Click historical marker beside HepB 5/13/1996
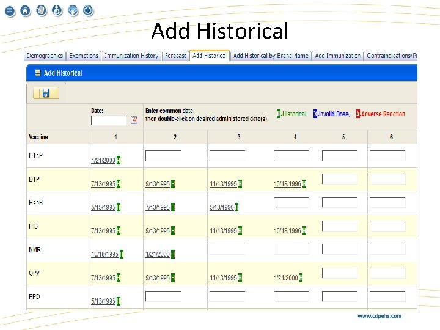Image resolution: width=440 pixels, height=330 pixels. click(237, 207)
